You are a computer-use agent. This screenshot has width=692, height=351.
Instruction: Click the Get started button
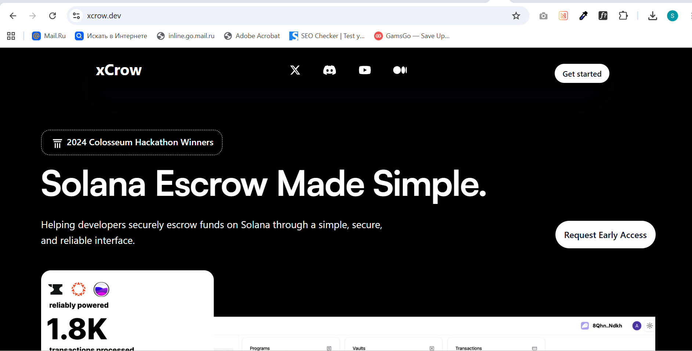pos(582,74)
